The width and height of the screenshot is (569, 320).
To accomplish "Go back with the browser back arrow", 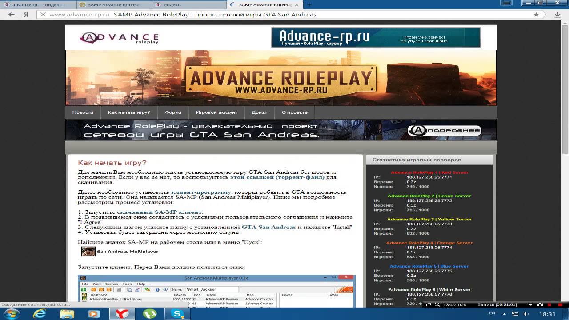I will click(12, 14).
